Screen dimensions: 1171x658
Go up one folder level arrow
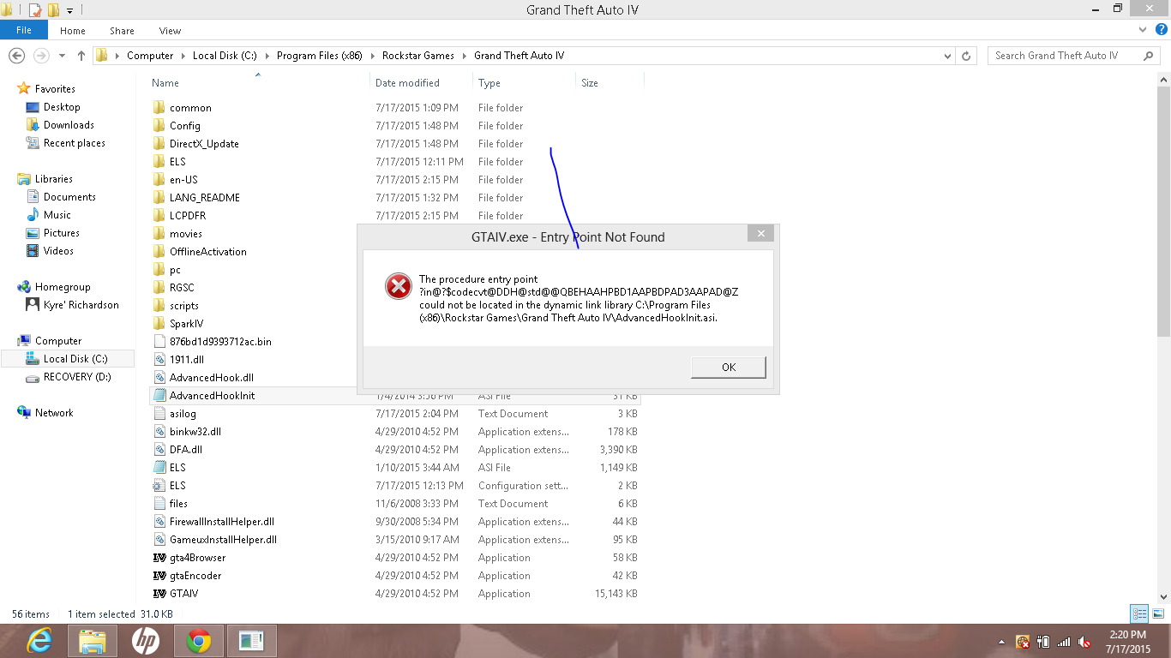coord(81,56)
